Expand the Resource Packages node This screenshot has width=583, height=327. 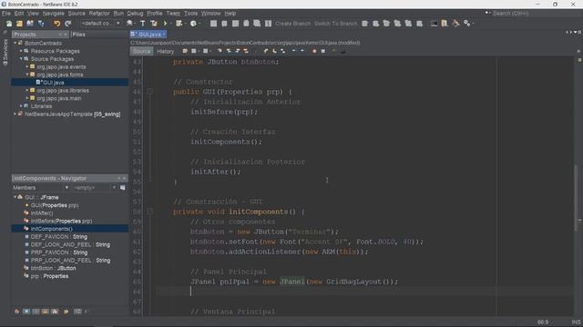[x=21, y=51]
